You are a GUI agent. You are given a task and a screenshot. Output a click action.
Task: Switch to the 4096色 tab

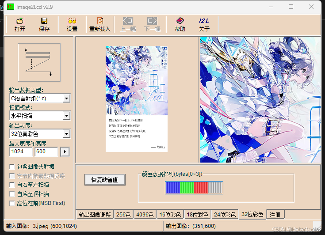point(145,215)
